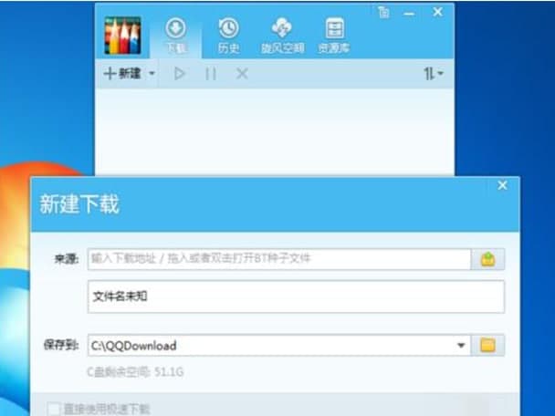Open the main window skin/menu icon
This screenshot has height=416, width=555.
coord(383,13)
